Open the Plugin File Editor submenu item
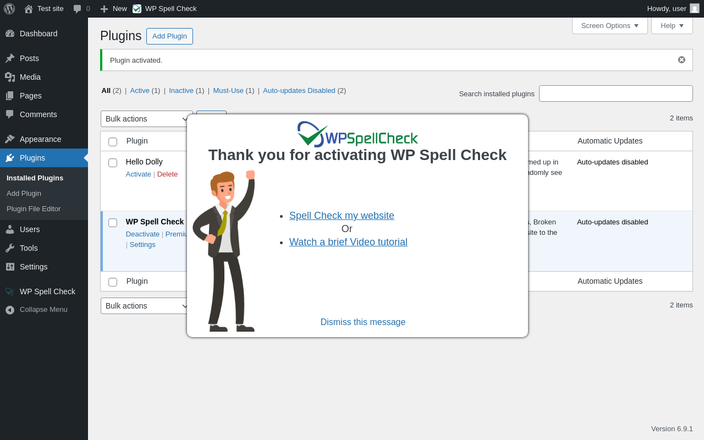This screenshot has height=440, width=704. tap(34, 208)
